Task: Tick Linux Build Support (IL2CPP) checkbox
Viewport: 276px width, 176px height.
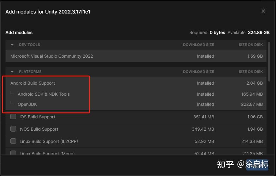Action: click(13, 141)
